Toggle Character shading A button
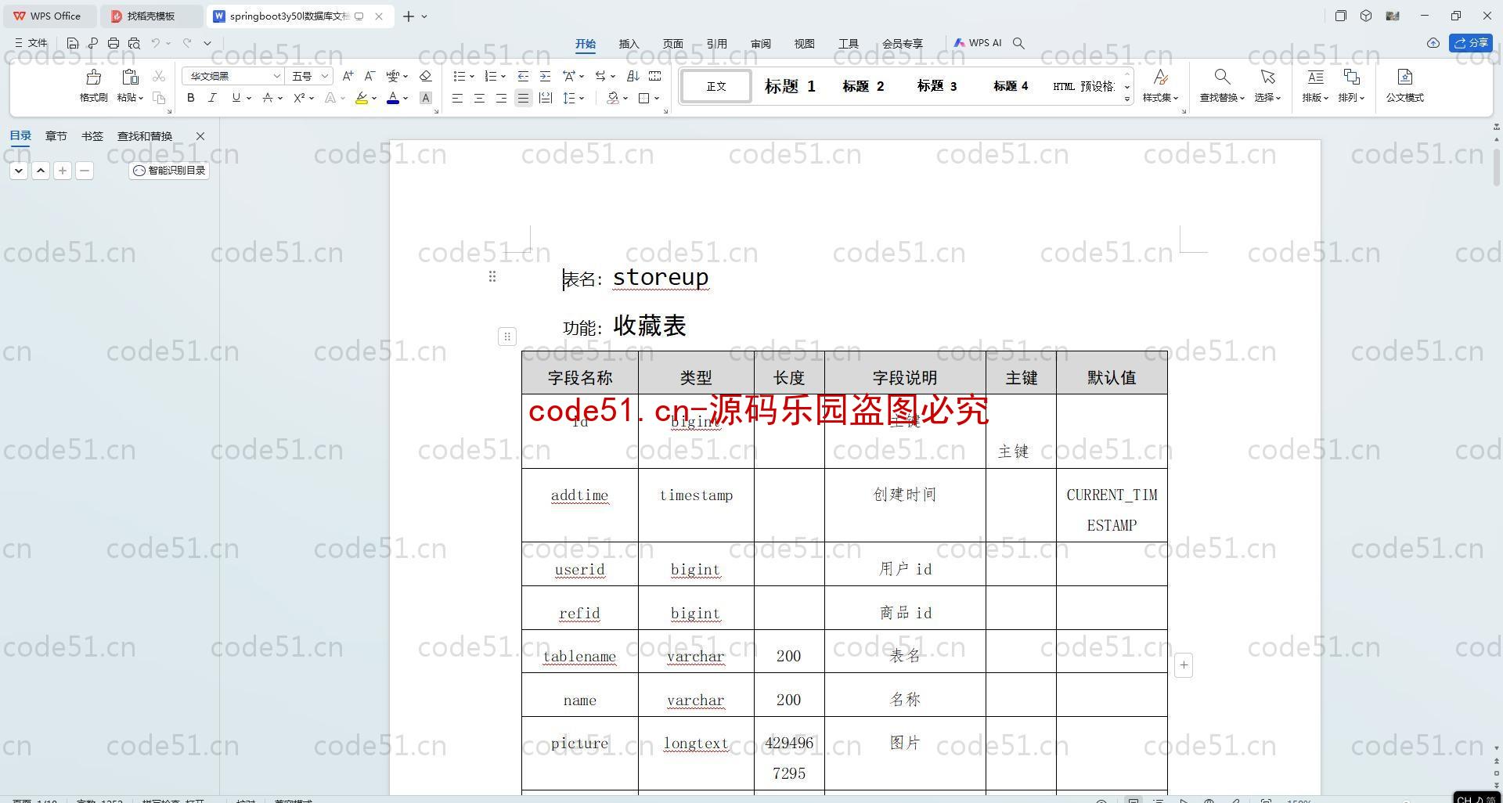 click(426, 98)
